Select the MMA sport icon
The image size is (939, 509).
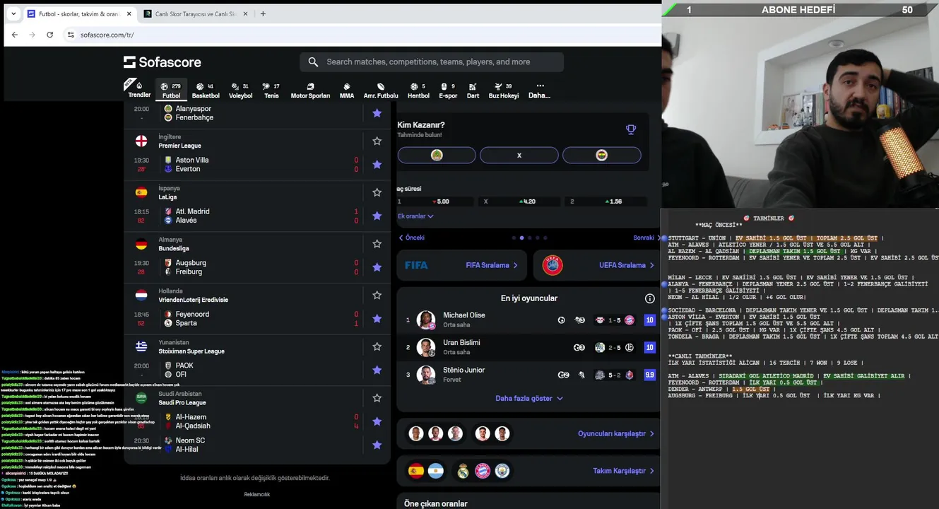347,90
